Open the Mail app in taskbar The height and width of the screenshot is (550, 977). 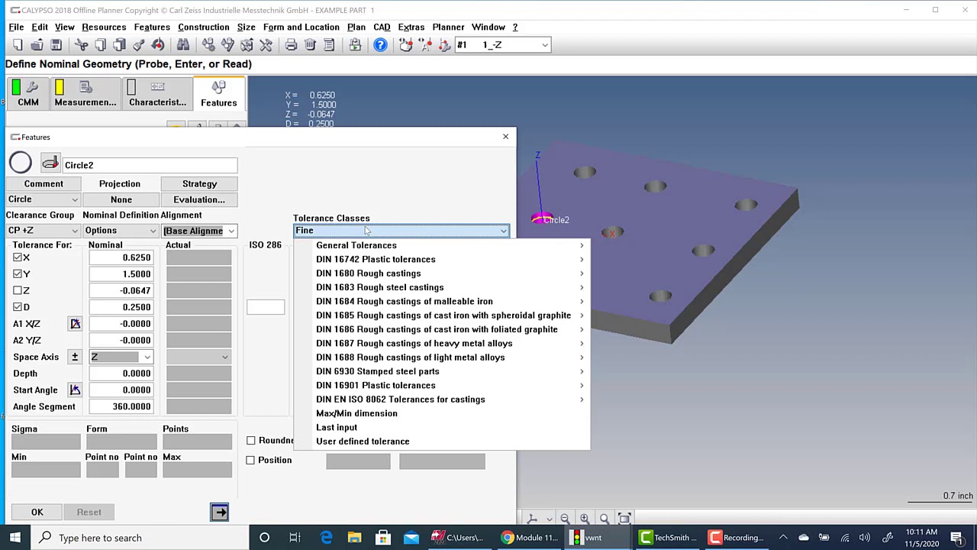pyautogui.click(x=411, y=538)
